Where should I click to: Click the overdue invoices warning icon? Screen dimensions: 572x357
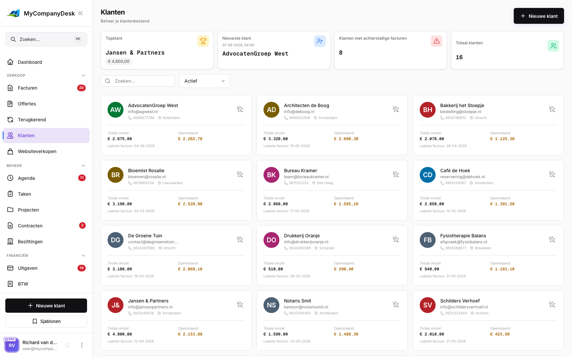[x=436, y=41]
